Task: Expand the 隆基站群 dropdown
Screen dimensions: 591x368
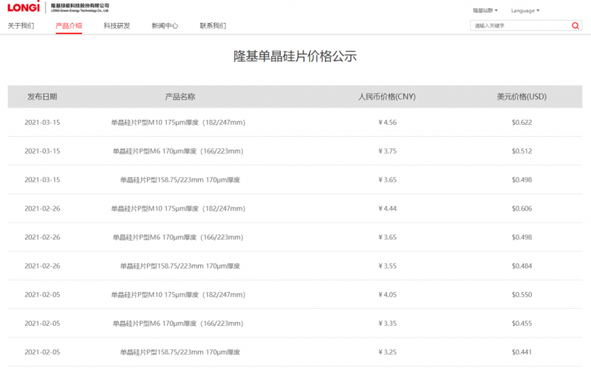Action: [x=485, y=10]
